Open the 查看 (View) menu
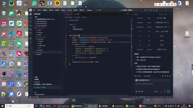 57,10
